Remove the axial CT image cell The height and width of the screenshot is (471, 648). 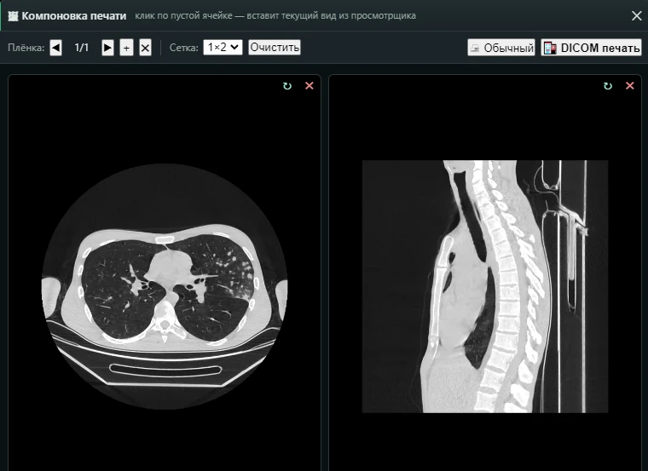click(310, 85)
